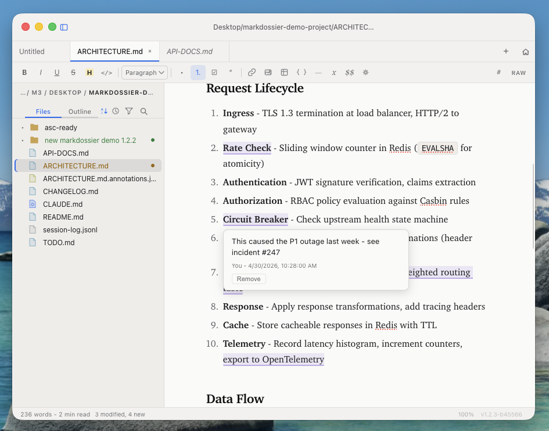549x431 pixels.
Task: Click the version v1.2.3-b45566 label
Action: tap(501, 415)
